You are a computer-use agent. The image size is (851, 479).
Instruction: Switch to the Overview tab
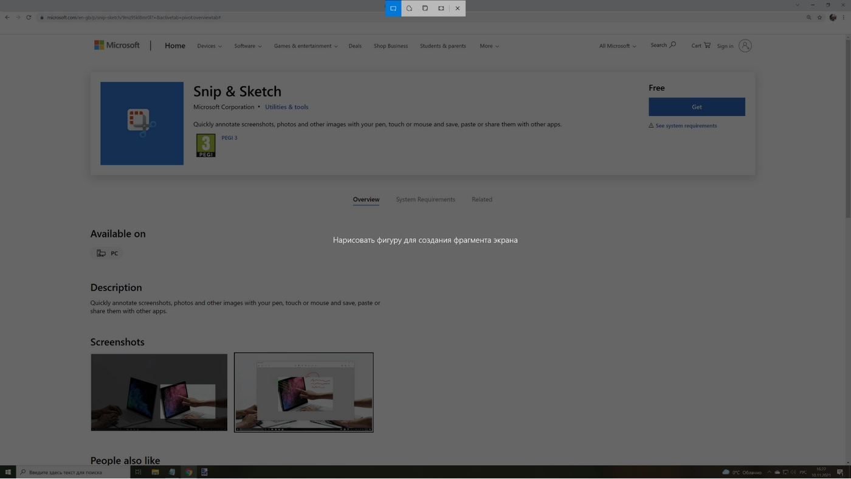366,199
